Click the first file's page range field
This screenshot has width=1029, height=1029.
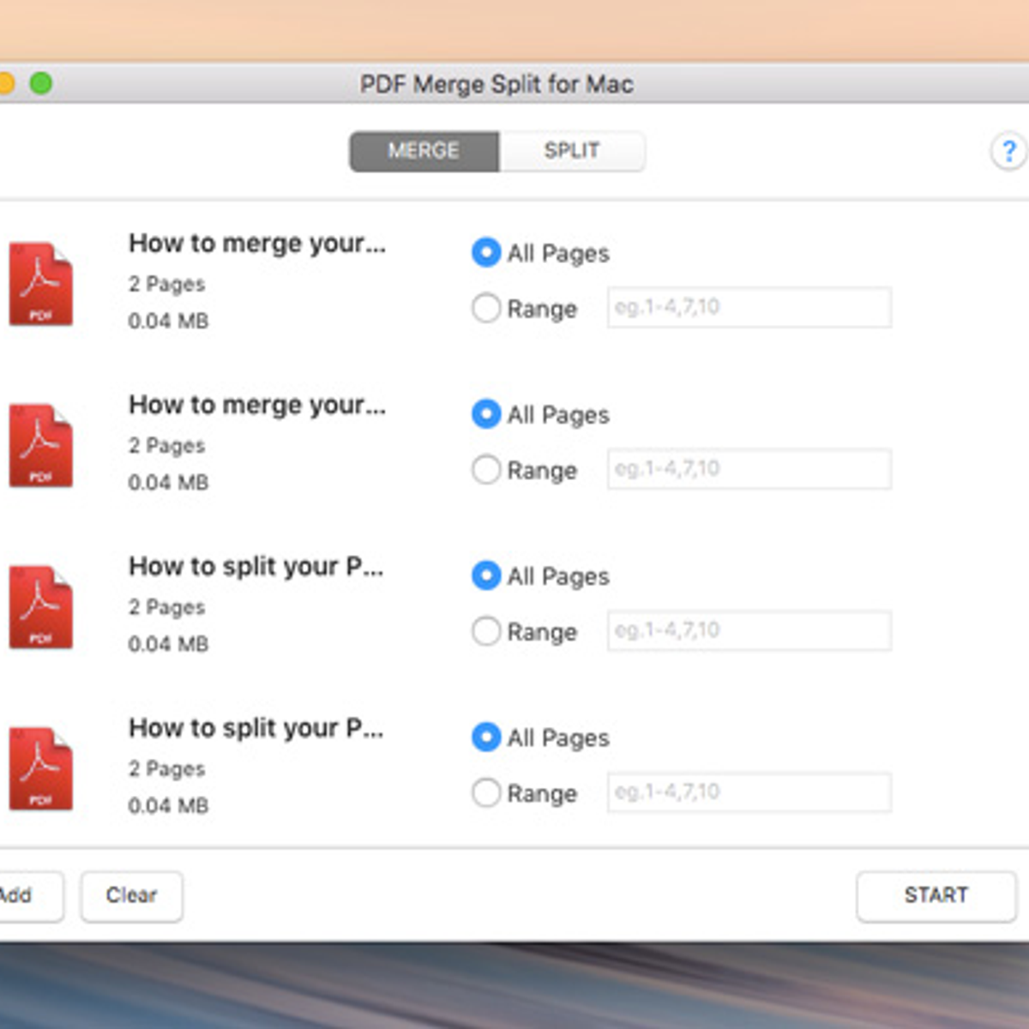[x=749, y=307]
